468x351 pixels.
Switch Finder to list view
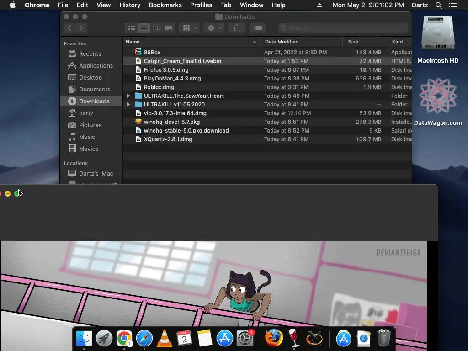pos(144,28)
